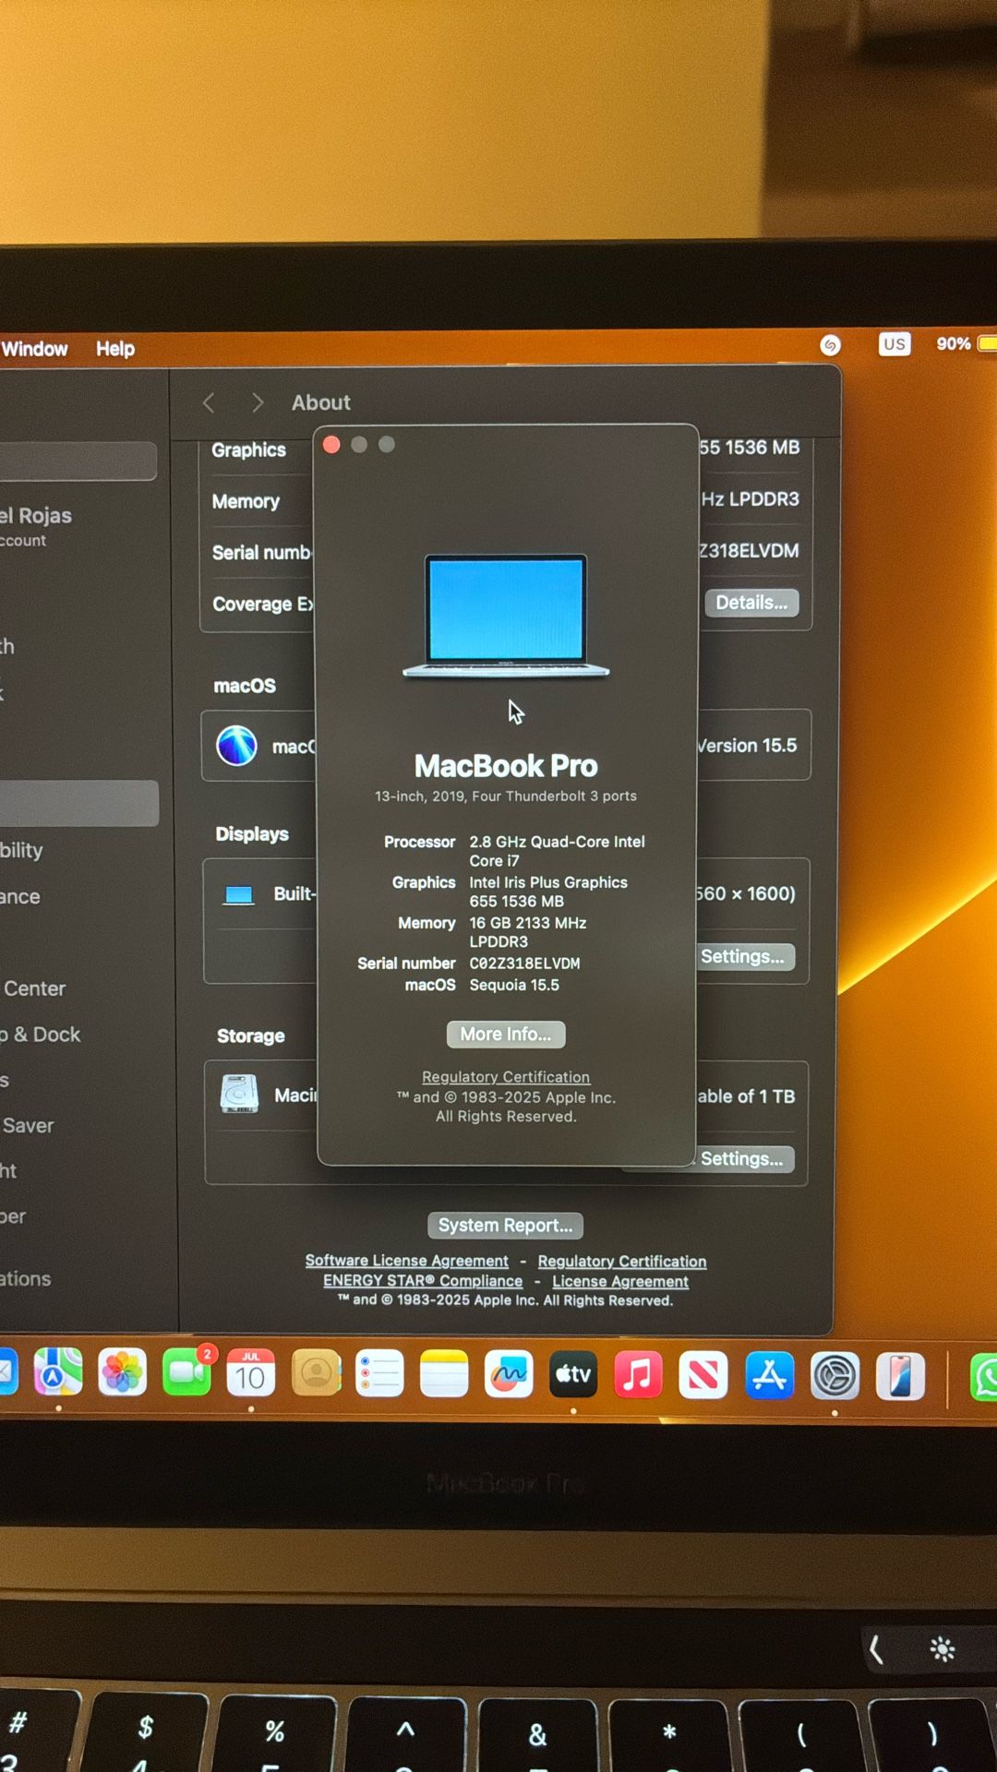
Task: Open the Music app in Dock
Action: pyautogui.click(x=638, y=1374)
